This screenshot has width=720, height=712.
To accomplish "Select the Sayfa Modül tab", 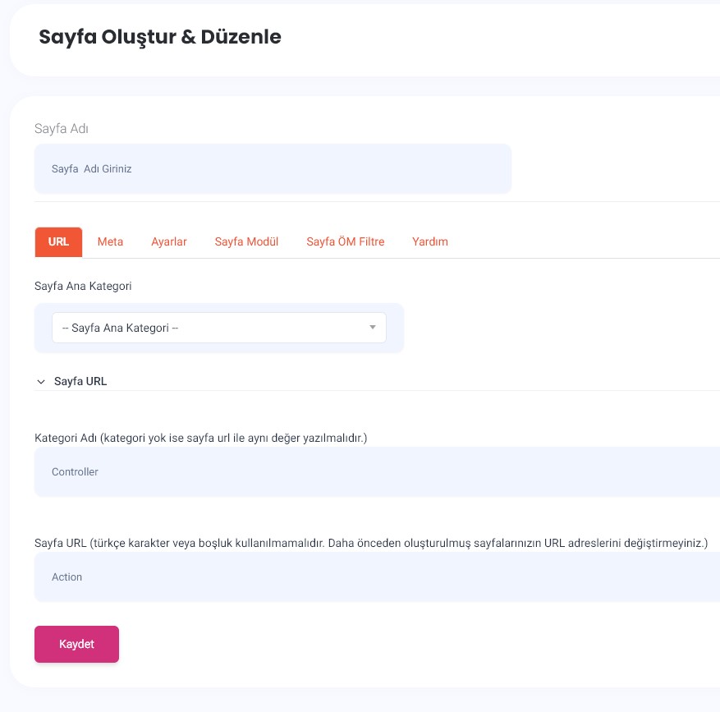I will (x=246, y=242).
